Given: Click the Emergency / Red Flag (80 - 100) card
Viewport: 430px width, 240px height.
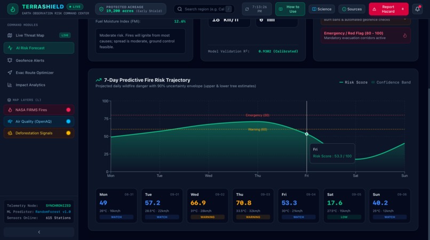Looking at the screenshot, I should tap(365, 35).
